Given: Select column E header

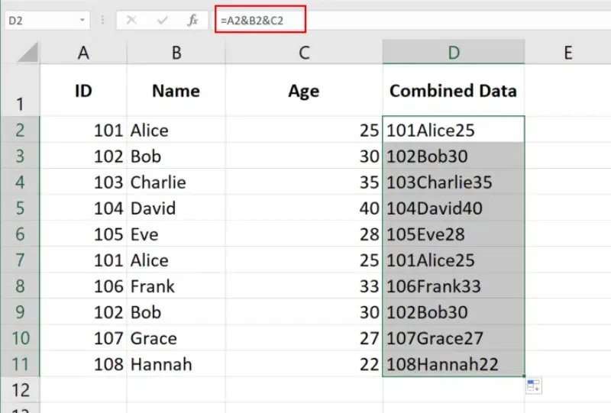Looking at the screenshot, I should (567, 52).
